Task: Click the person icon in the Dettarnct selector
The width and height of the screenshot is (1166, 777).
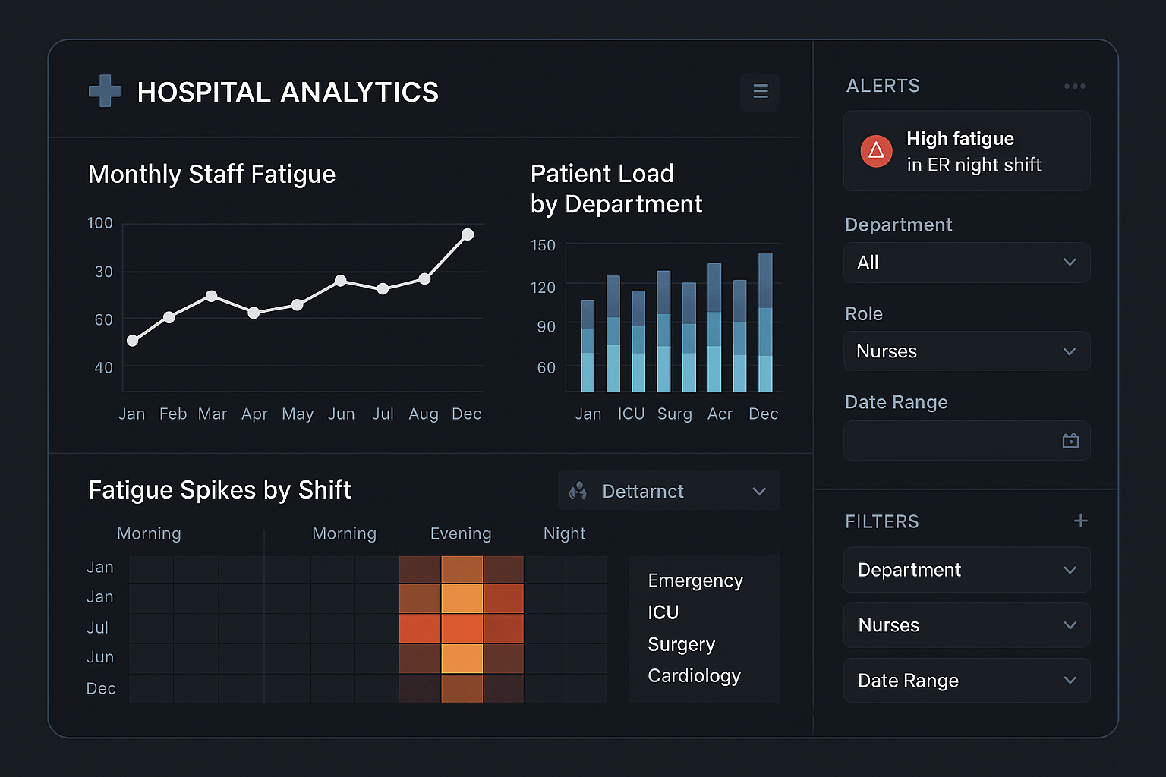Action: coord(578,491)
